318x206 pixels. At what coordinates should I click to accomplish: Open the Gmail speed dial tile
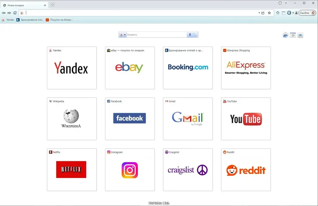coord(188,119)
